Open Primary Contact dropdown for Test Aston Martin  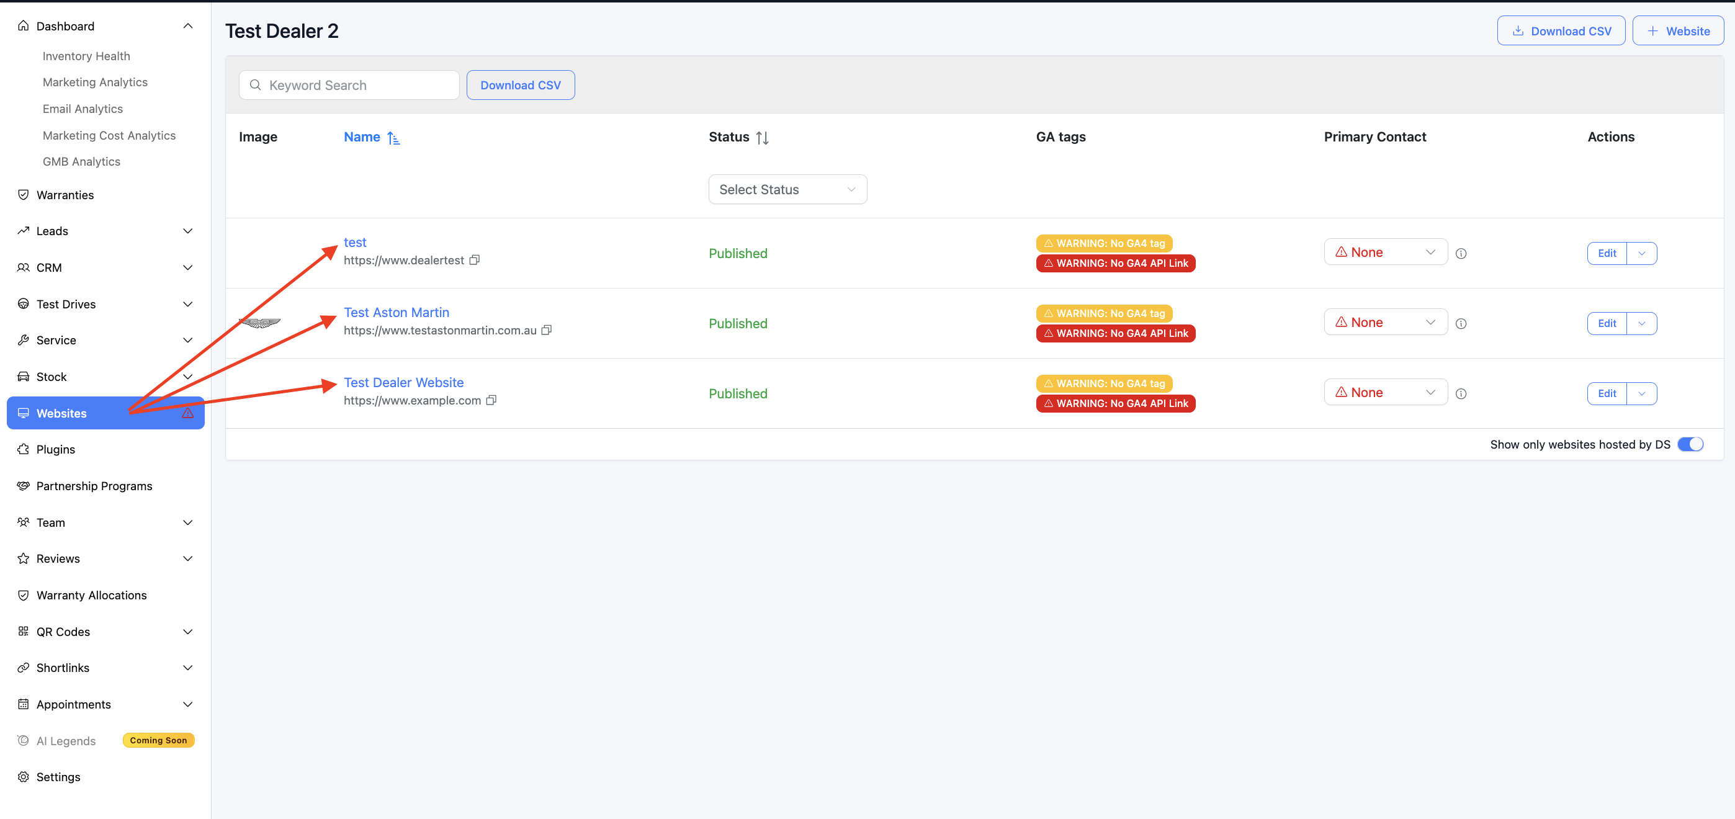click(x=1385, y=323)
